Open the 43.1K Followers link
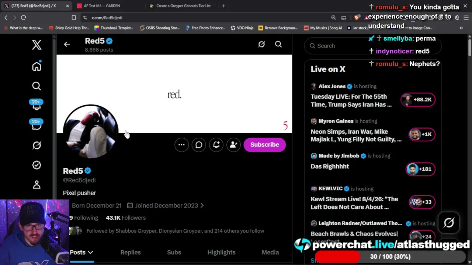This screenshot has height=265, width=472. coord(126,218)
